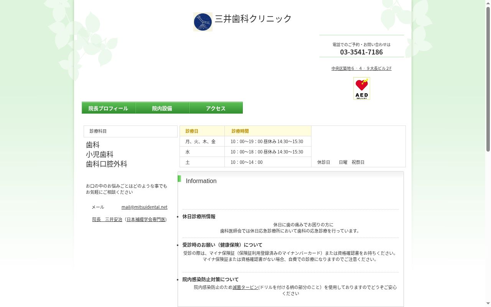Click the 歯科口腔外科 department text
Viewport: 491px width, 307px height.
pos(107,164)
